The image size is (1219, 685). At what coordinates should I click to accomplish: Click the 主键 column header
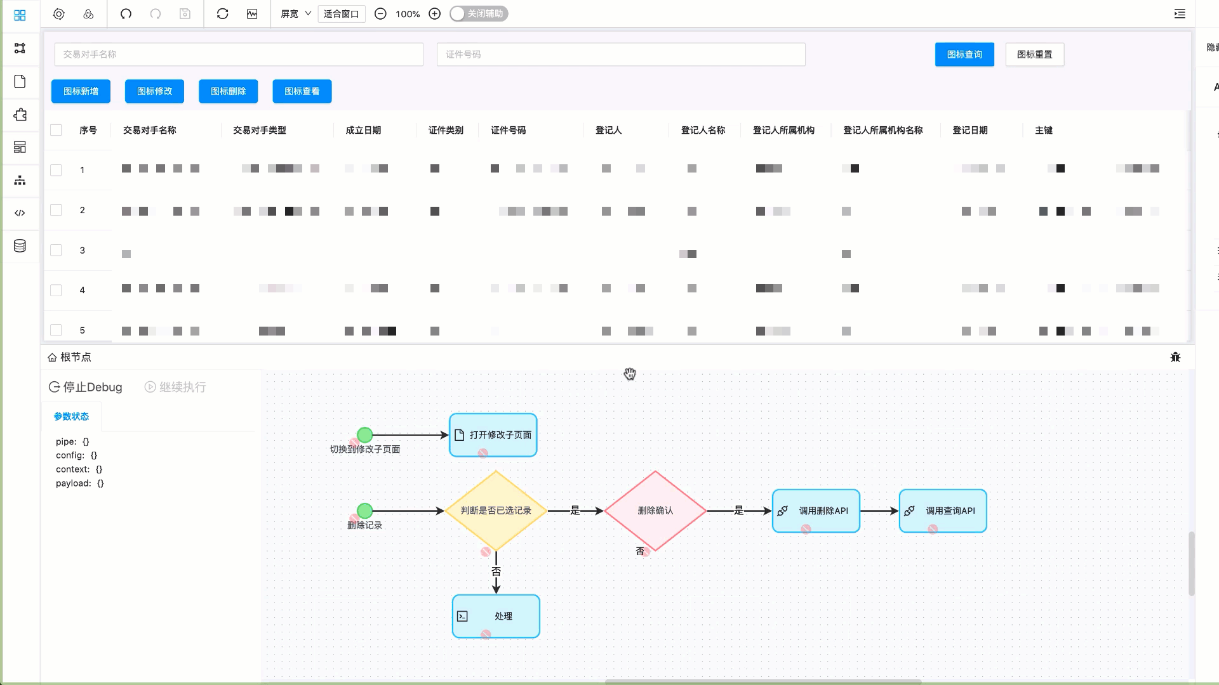[x=1044, y=130]
